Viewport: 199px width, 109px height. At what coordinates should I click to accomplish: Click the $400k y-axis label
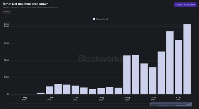pyautogui.click(x=7, y=26)
